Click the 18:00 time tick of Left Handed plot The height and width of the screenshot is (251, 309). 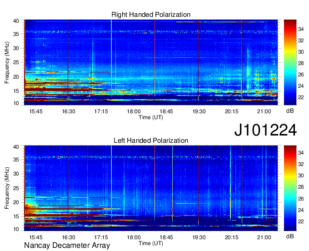pyautogui.click(x=134, y=237)
